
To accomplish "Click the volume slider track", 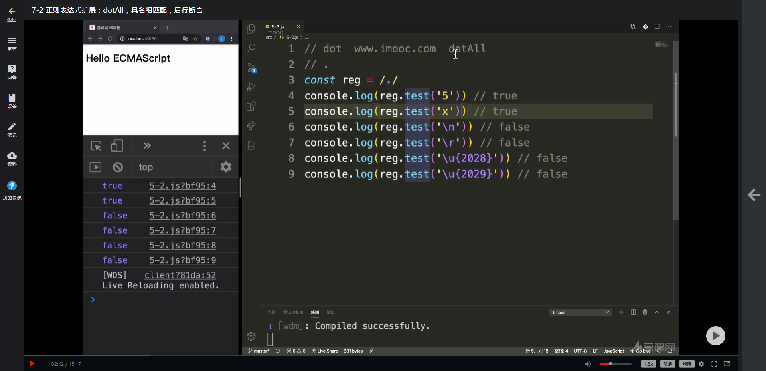I will point(622,364).
